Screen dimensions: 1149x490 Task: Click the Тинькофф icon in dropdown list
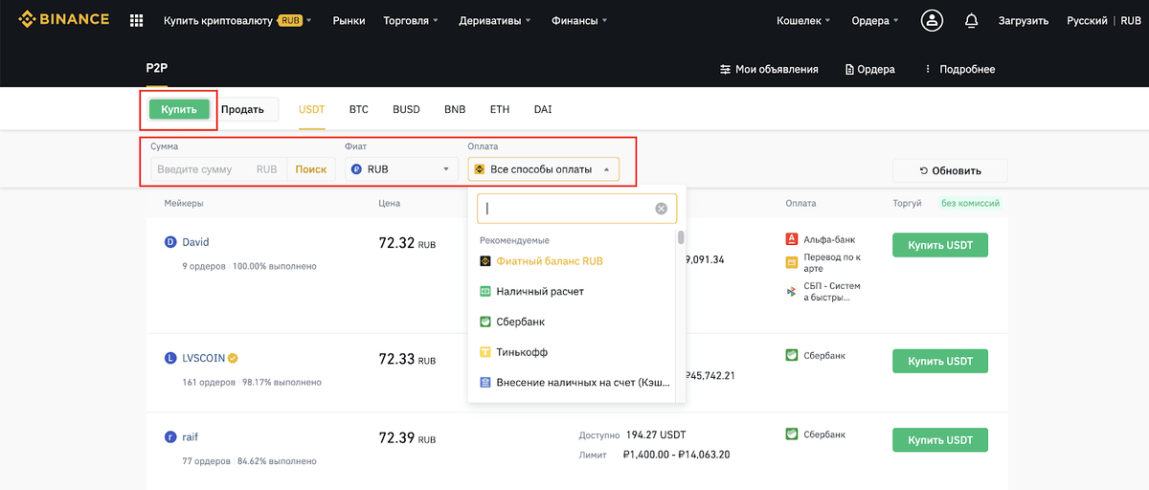[485, 352]
